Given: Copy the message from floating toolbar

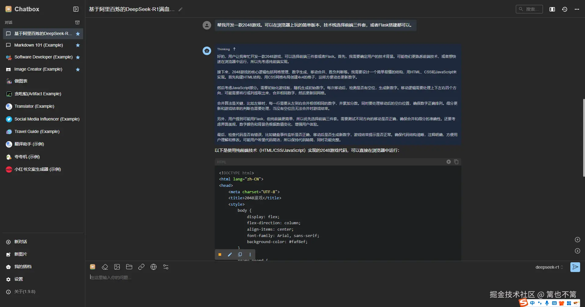Looking at the screenshot, I should (x=240, y=255).
